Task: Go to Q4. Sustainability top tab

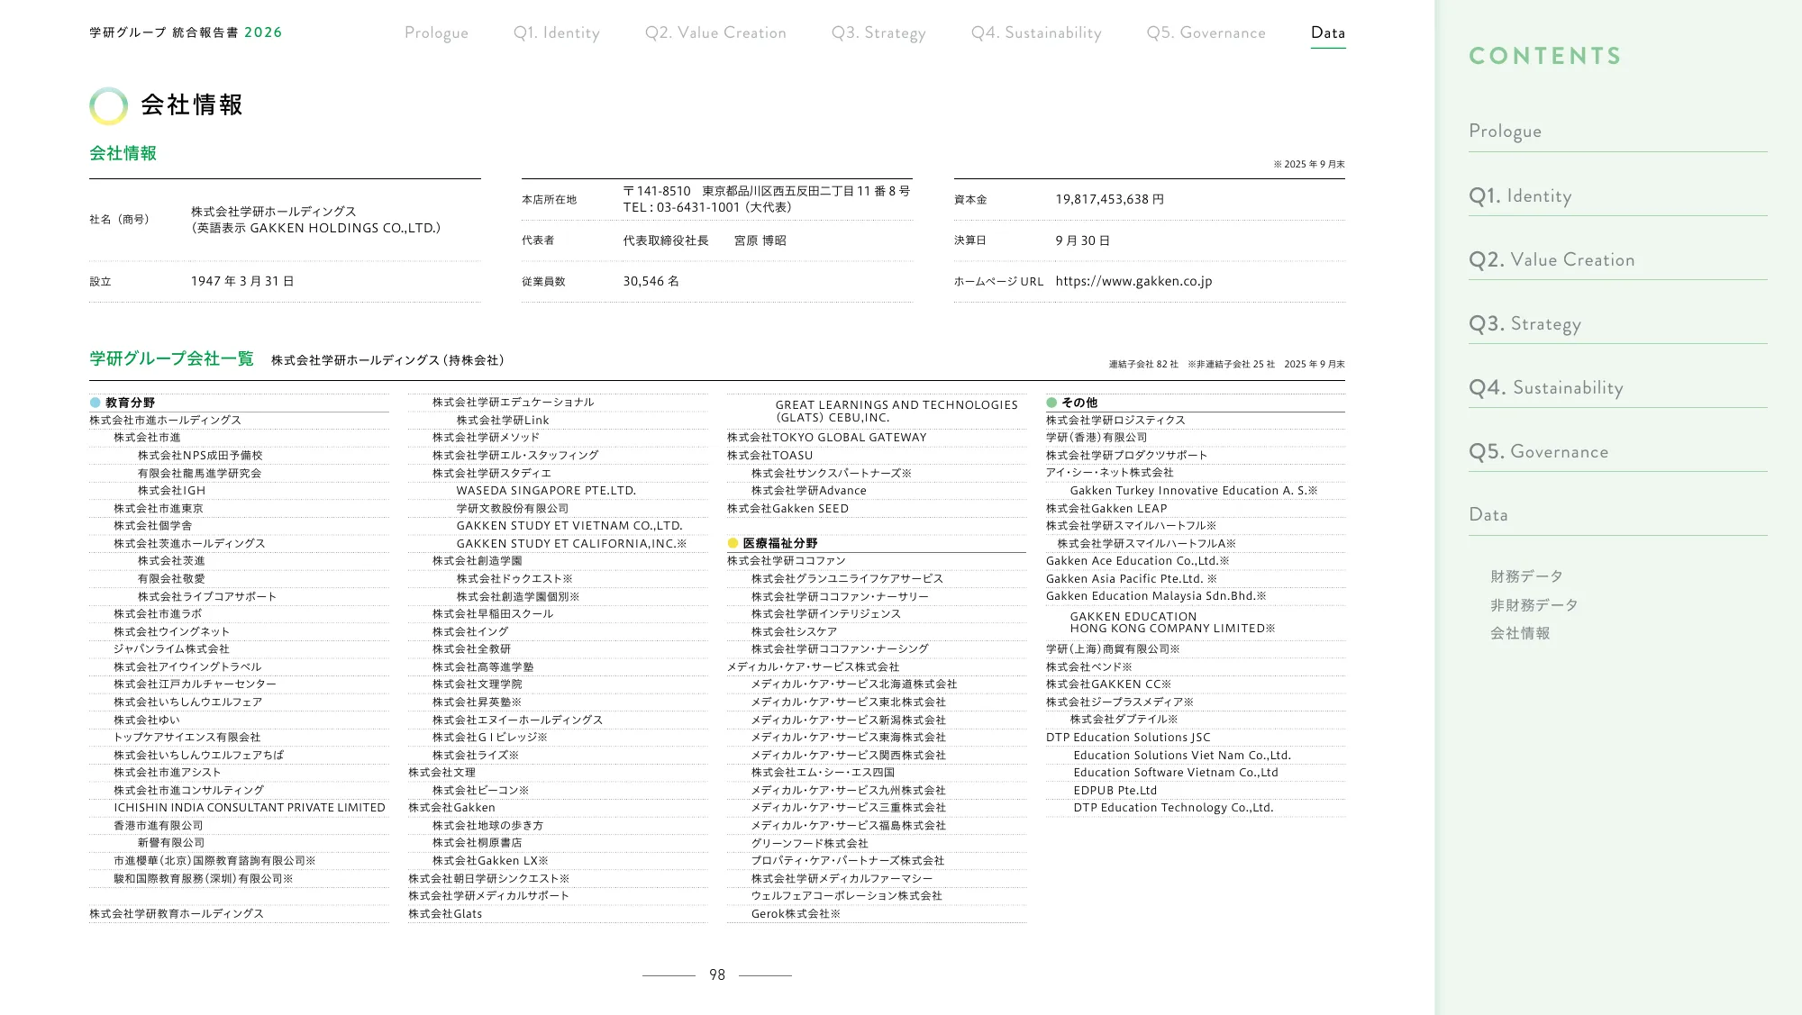Action: click(x=1036, y=32)
